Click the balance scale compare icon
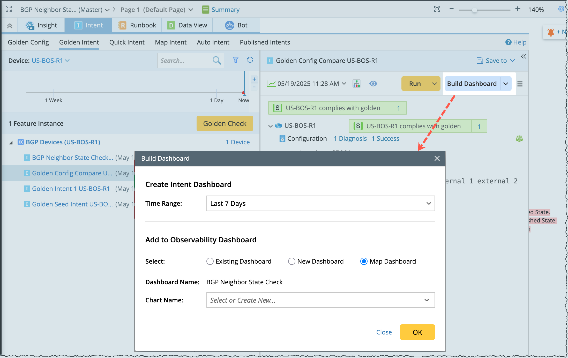Screen dimensions: 568x358 point(519,138)
